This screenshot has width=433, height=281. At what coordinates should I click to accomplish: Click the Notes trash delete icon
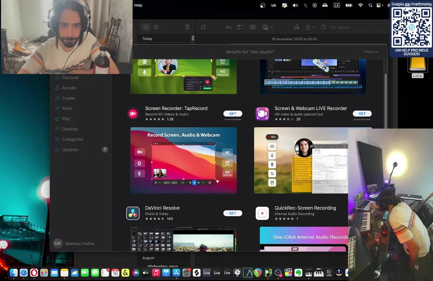pyautogui.click(x=187, y=27)
